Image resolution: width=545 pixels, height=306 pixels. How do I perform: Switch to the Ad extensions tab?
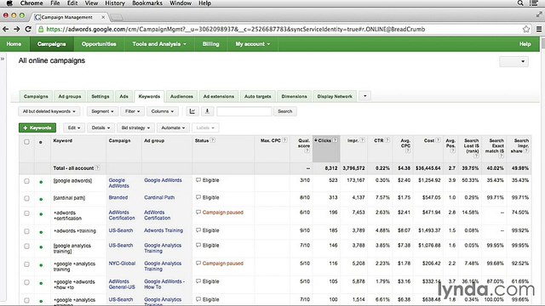click(x=219, y=96)
